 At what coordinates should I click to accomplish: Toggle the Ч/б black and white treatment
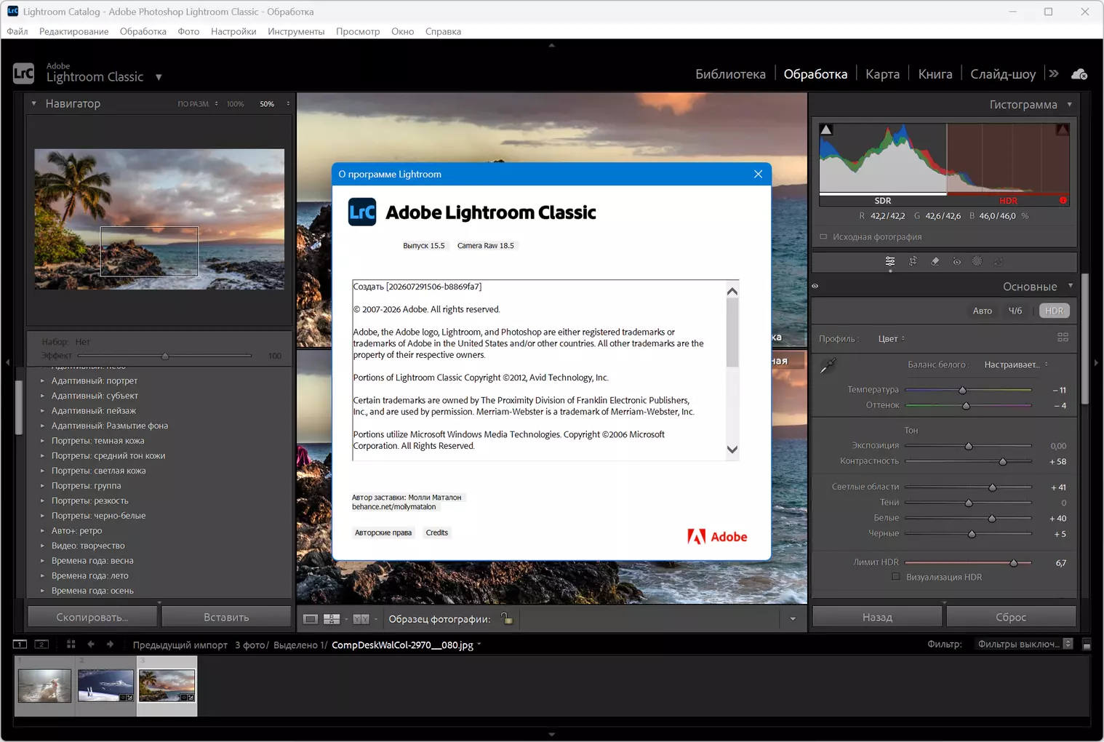pos(1015,311)
